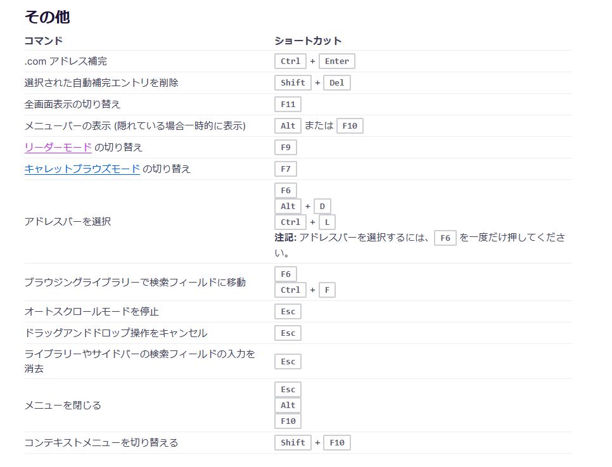Open the リーダーモード link
This screenshot has width=612, height=467.
58,148
